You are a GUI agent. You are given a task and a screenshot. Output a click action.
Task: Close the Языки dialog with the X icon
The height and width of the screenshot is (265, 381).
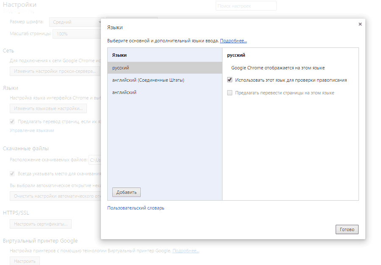pyautogui.click(x=360, y=24)
